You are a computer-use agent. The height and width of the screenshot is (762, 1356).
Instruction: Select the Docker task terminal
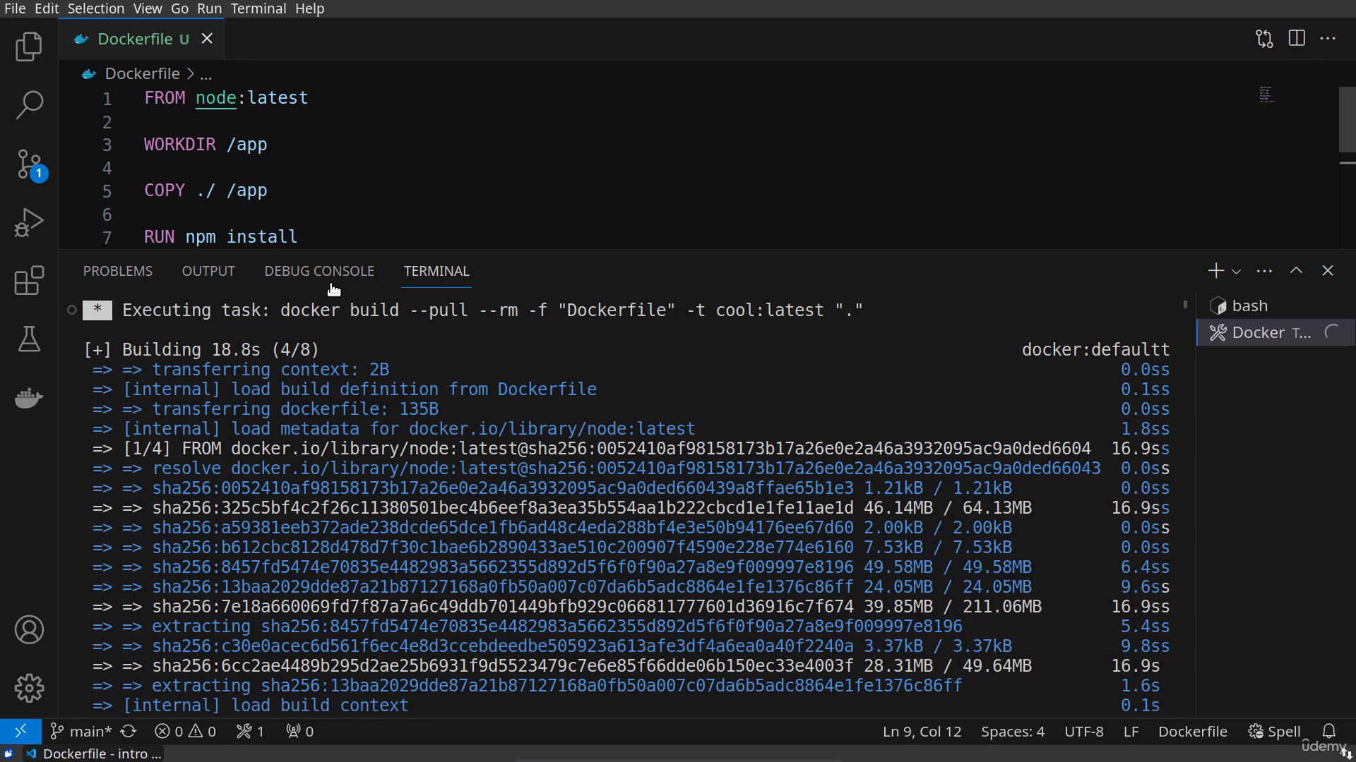[1275, 332]
